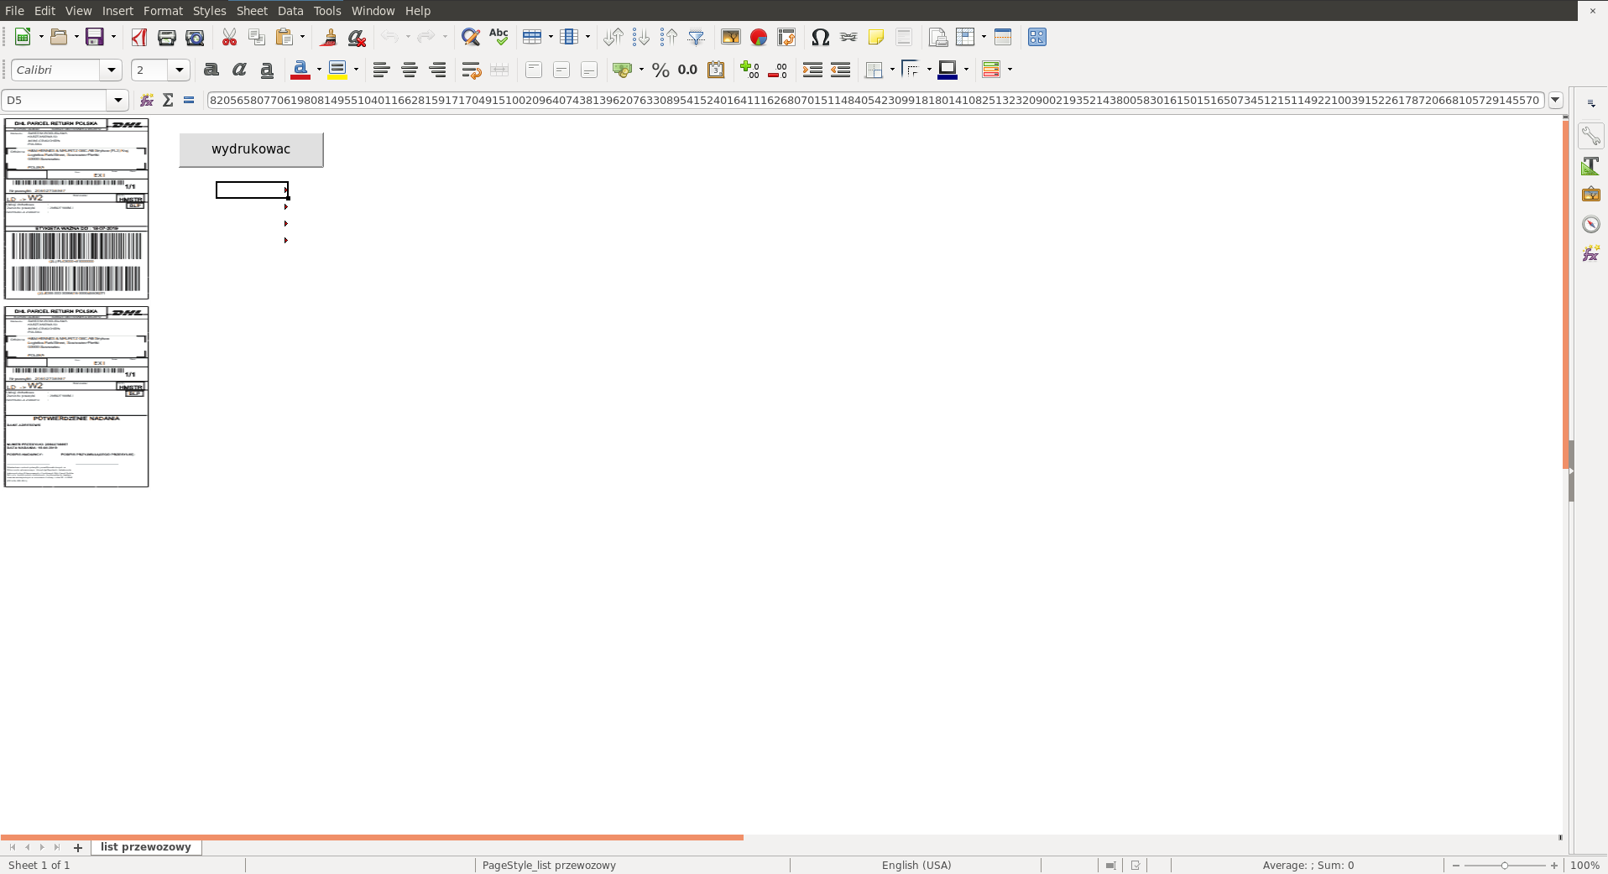Click the AutoFilter funnel icon

(x=697, y=37)
